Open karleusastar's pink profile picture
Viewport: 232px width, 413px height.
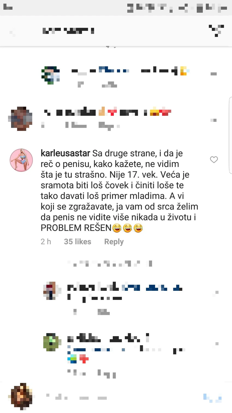point(21,160)
